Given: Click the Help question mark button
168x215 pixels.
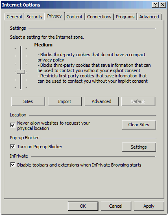Looking at the screenshot, I should (x=155, y=5).
